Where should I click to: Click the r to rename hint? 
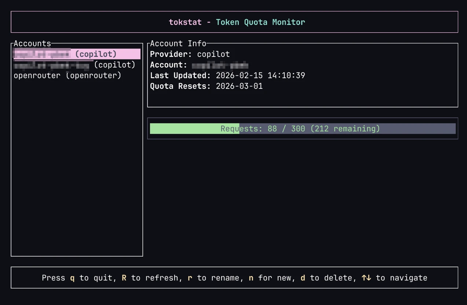point(213,278)
